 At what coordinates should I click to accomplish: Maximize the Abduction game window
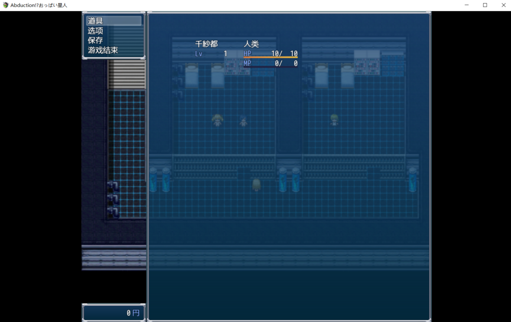(x=485, y=5)
